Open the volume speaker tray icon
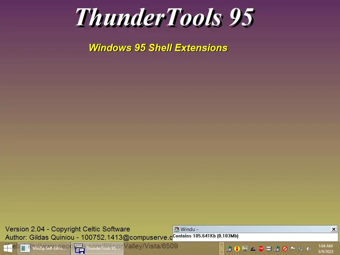Image resolution: width=340 pixels, height=255 pixels. [x=309, y=249]
